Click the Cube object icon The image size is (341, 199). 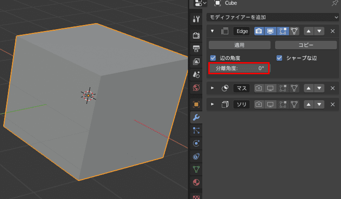(x=218, y=3)
